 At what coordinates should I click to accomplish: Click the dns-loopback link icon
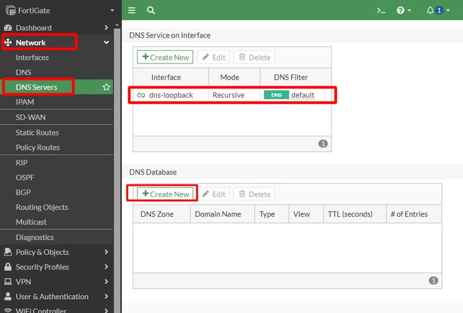pyautogui.click(x=141, y=95)
